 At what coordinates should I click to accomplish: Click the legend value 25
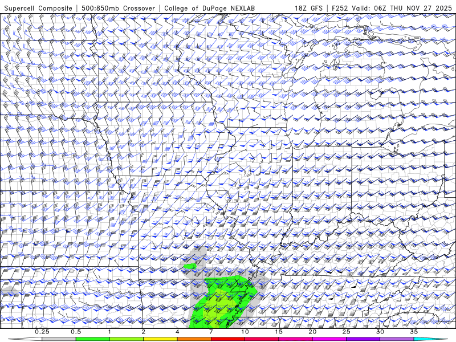347,332
